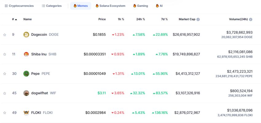This screenshot has width=261, height=123.
Task: Click the FLOKI coin logo
Action: (26, 113)
